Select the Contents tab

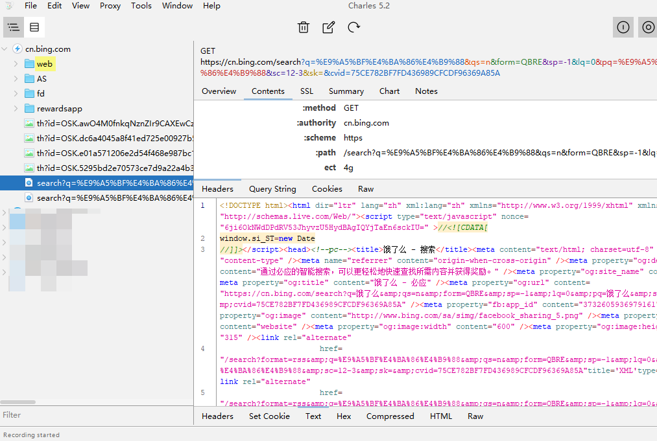point(268,91)
